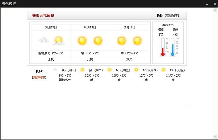This screenshot has height=140, width=218.
Task: Click the small sun icon beside 明天(周二)
Action: coord(82,70)
